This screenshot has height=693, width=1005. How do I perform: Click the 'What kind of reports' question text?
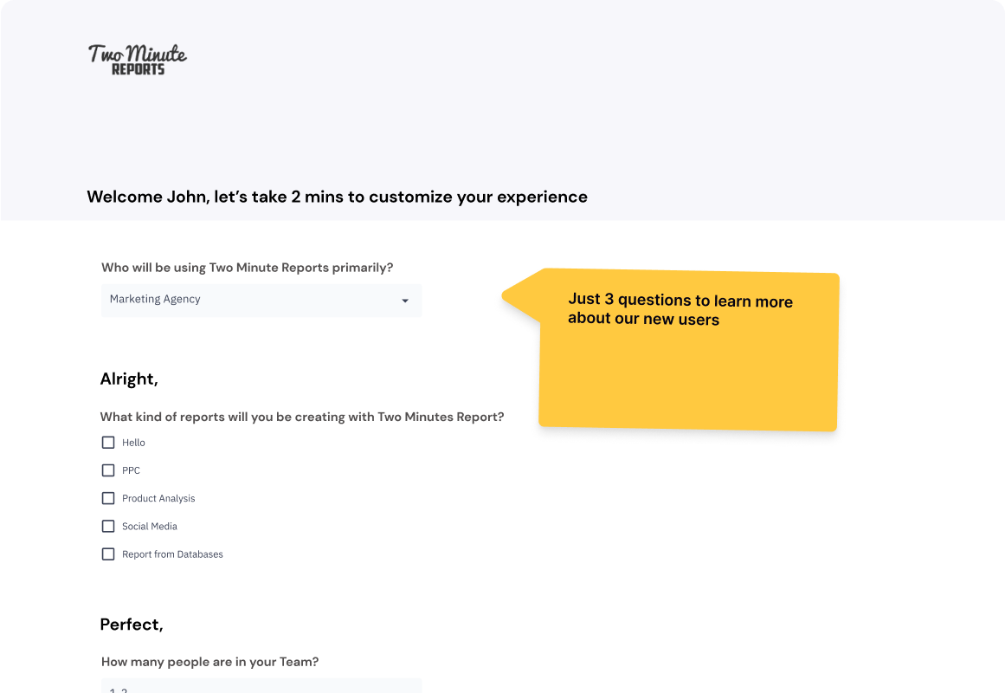click(x=302, y=417)
